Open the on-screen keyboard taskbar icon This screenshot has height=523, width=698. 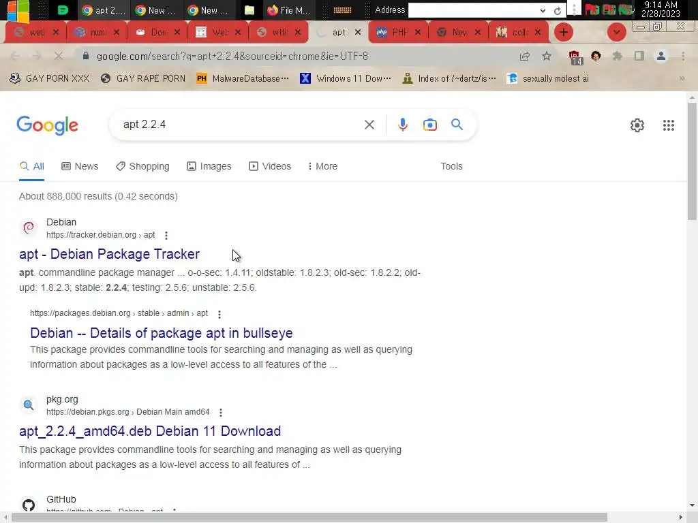(342, 10)
